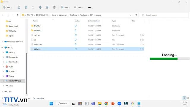Open taskbar Search box

[63, 104]
